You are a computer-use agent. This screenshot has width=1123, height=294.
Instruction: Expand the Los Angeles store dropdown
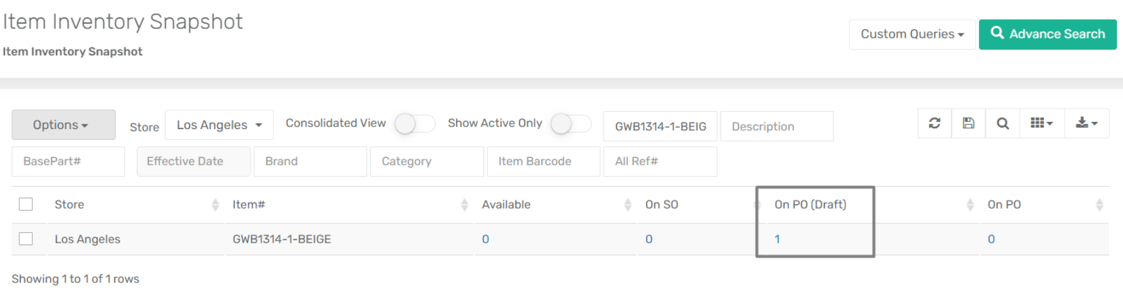point(220,125)
